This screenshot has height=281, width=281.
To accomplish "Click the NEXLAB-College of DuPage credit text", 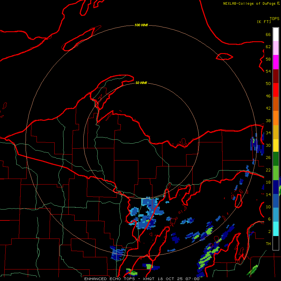I will click(x=249, y=3).
